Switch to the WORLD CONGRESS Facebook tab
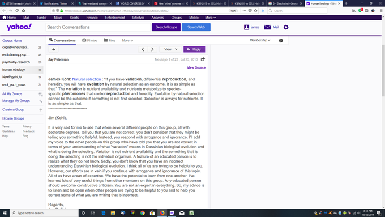Image resolution: width=385 pixels, height=217 pixels. (132, 3)
